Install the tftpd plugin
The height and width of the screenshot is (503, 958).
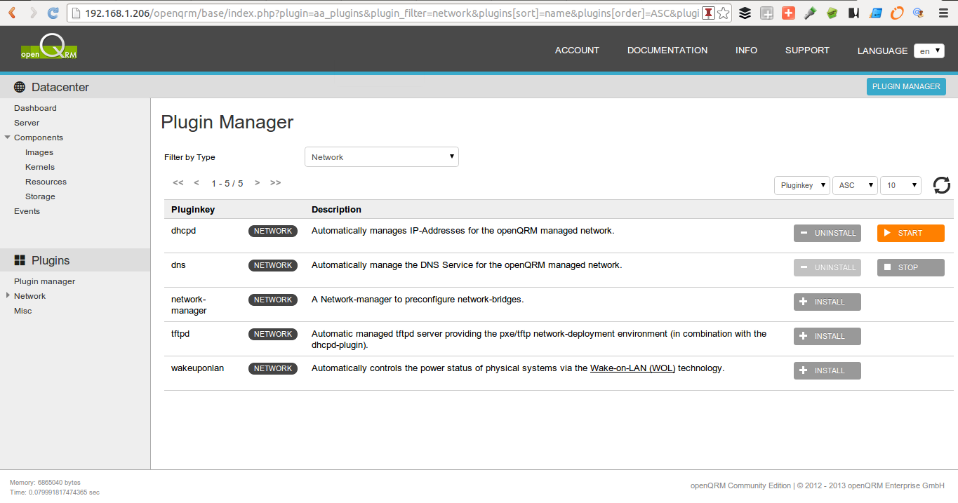827,336
